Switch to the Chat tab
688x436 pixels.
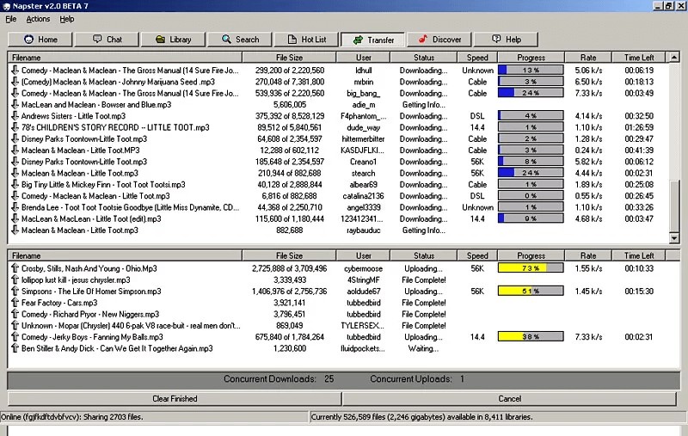(x=107, y=40)
